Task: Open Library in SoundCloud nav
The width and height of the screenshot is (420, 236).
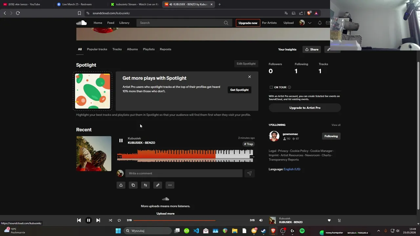Action: [124, 23]
